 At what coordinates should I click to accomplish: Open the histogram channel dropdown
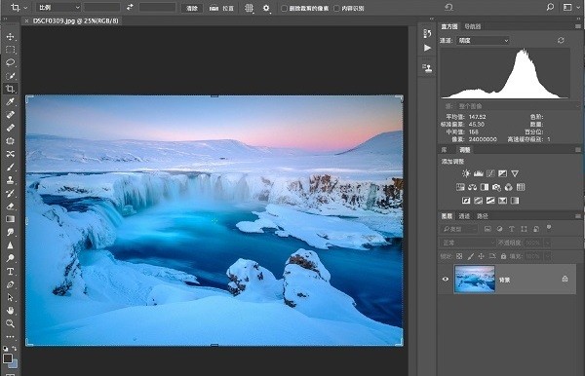tap(484, 40)
